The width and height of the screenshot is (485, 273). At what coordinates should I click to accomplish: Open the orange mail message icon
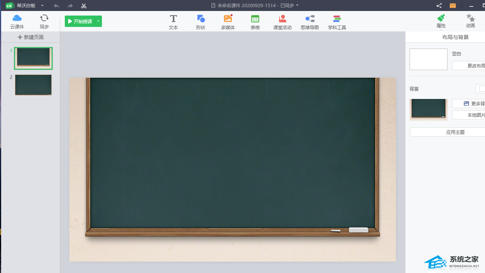[x=453, y=6]
